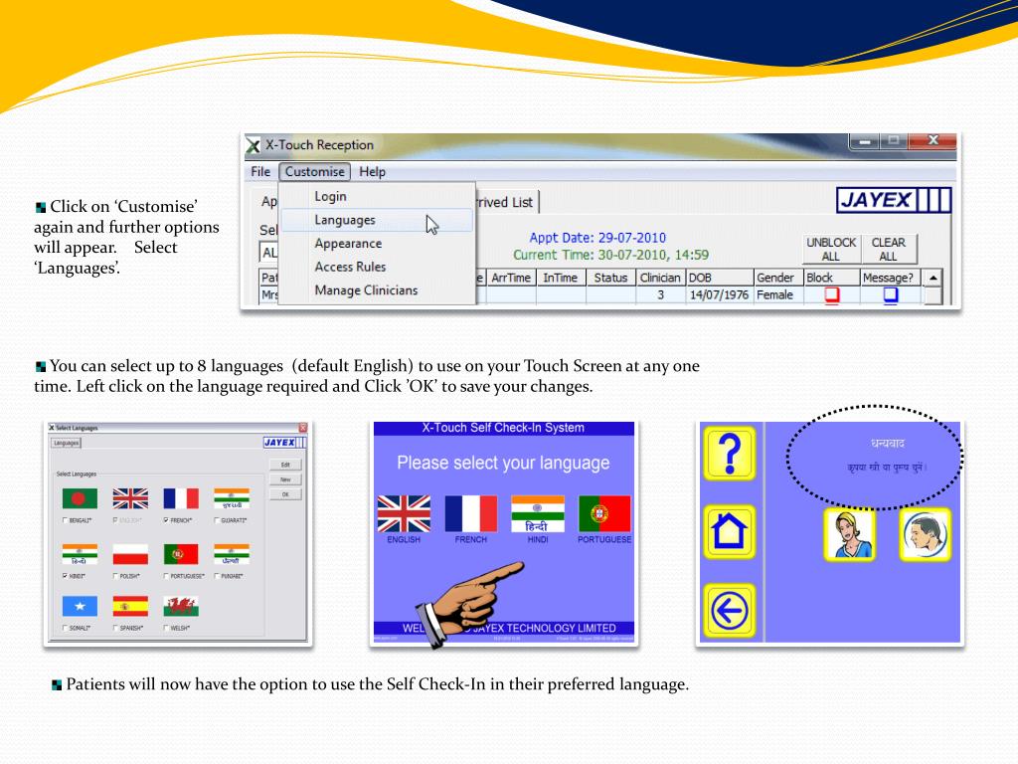
Task: Open the Help menu
Action: [372, 171]
